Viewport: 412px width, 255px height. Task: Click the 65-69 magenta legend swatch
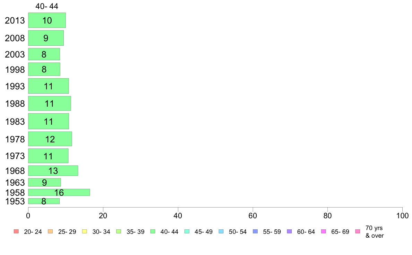[324, 231]
